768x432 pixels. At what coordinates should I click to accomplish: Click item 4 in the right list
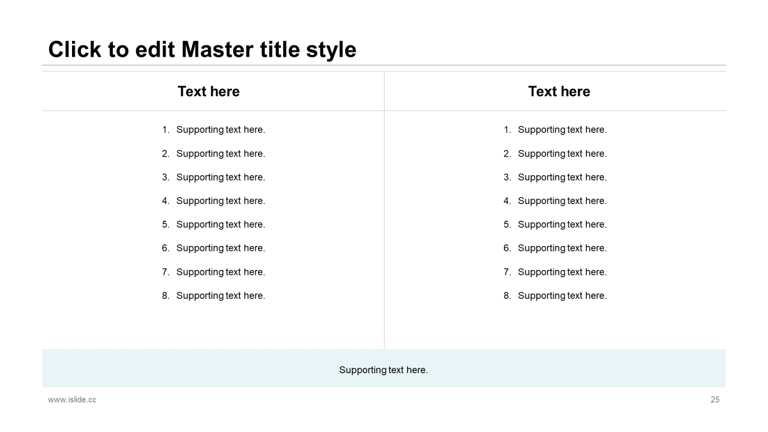[562, 200]
